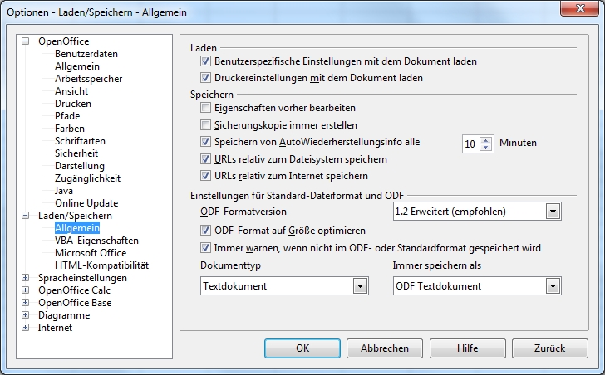Screen dimensions: 605x375
Task: Select VBA-Eigenschaften in the tree
Action: coord(96,241)
